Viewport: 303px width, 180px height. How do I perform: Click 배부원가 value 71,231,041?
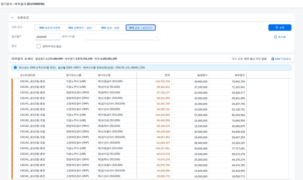(238, 87)
